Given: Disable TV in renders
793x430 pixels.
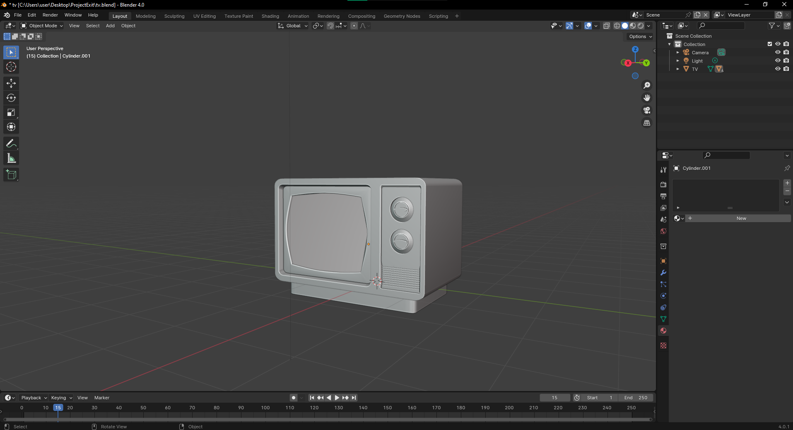Looking at the screenshot, I should tap(786, 69).
